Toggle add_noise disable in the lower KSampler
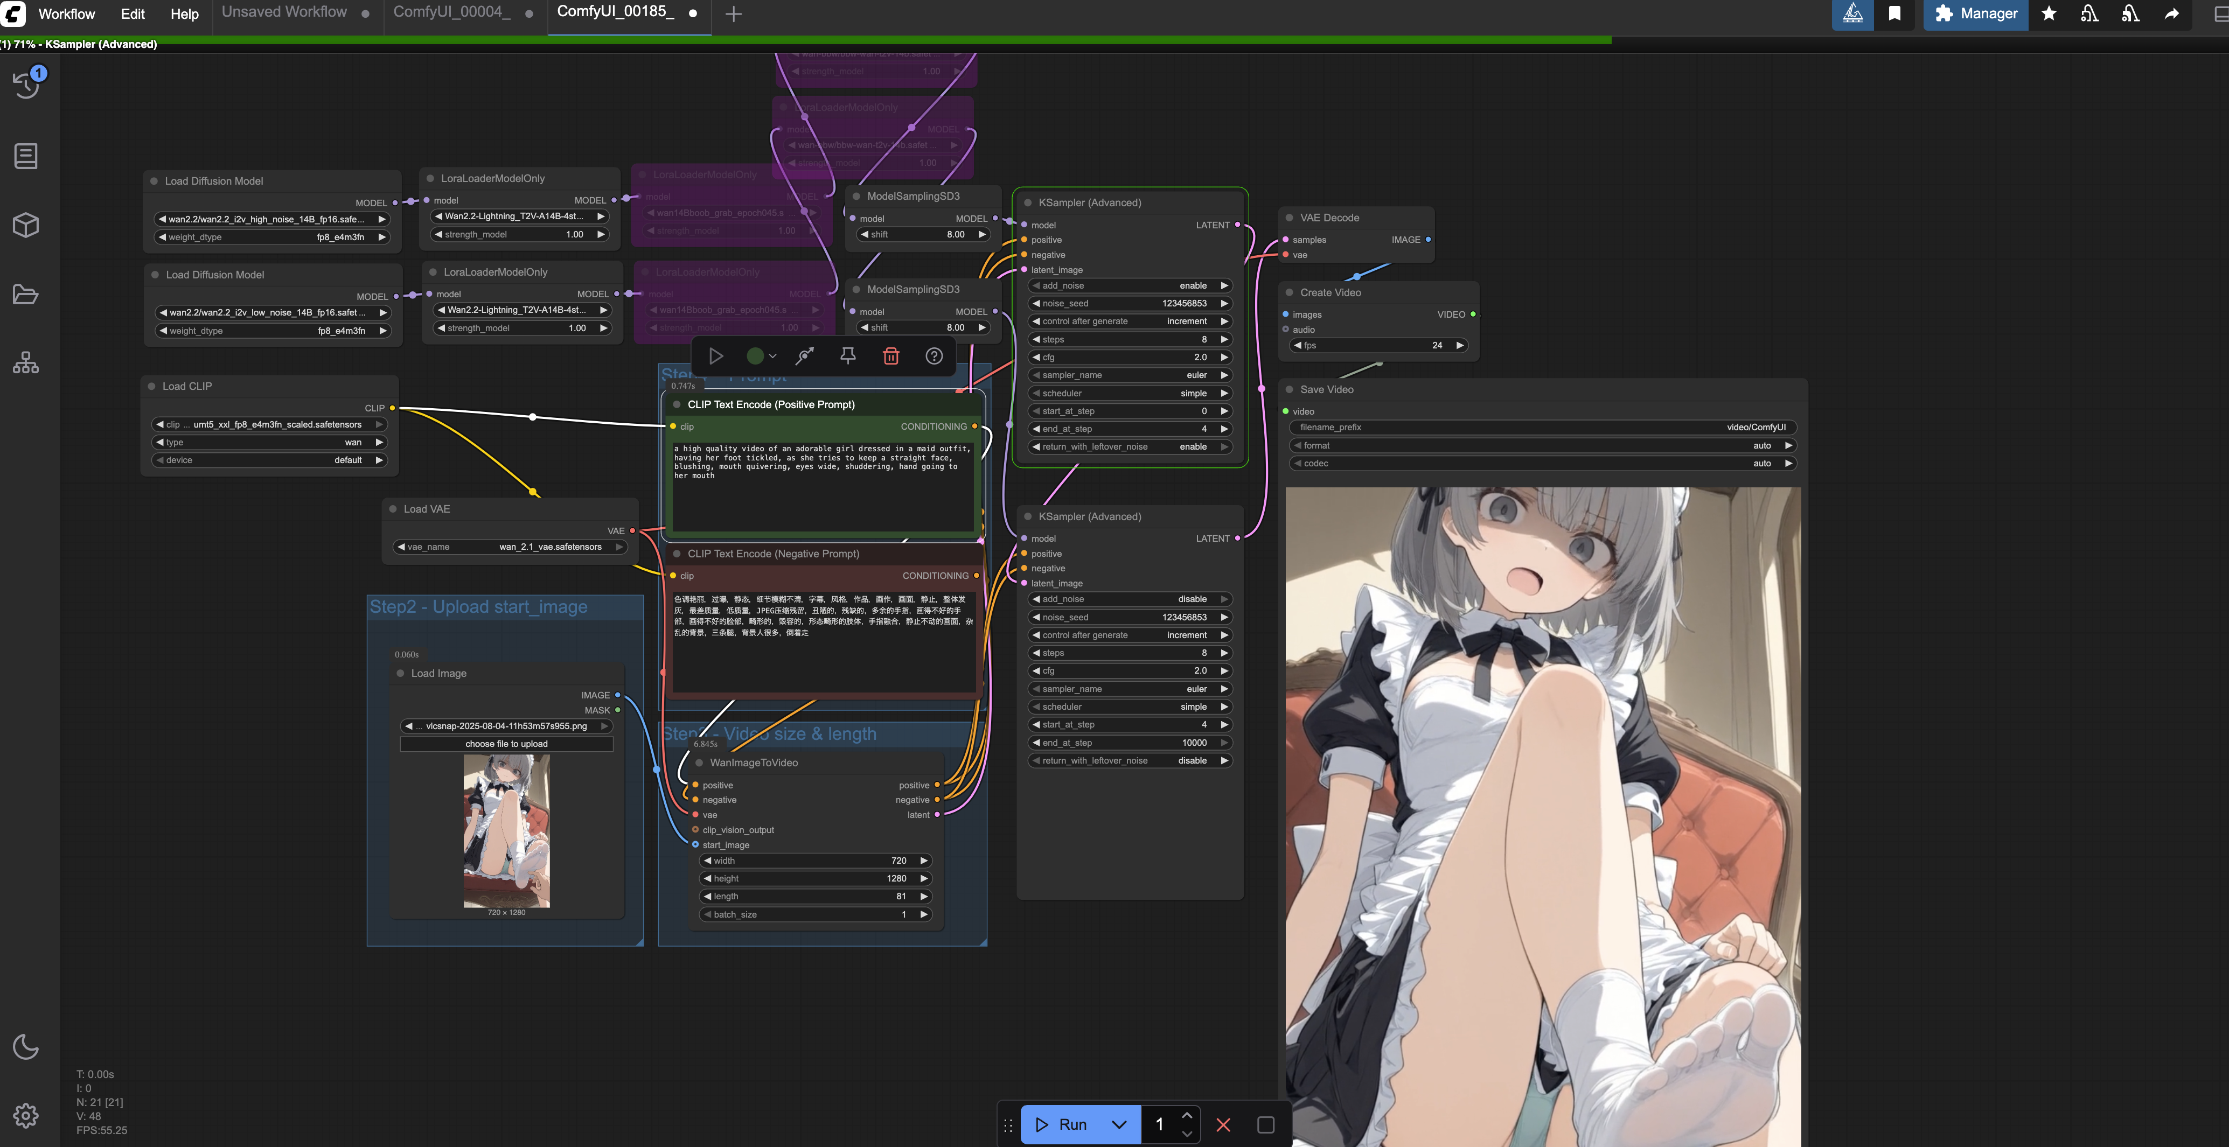Viewport: 2229px width, 1147px height. (1130, 599)
